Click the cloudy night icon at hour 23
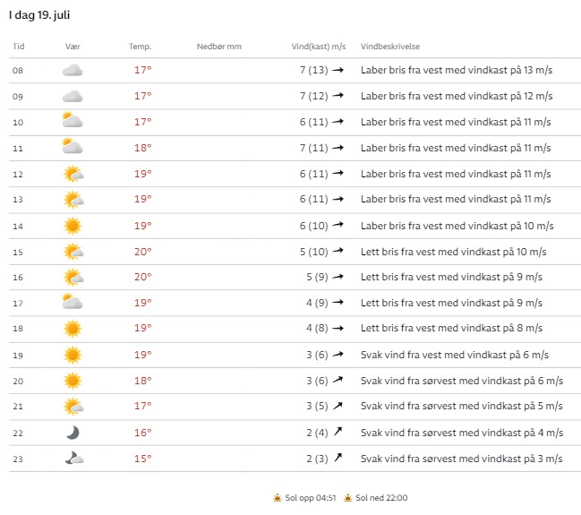Viewport: 581px width, 515px height. pyautogui.click(x=73, y=459)
